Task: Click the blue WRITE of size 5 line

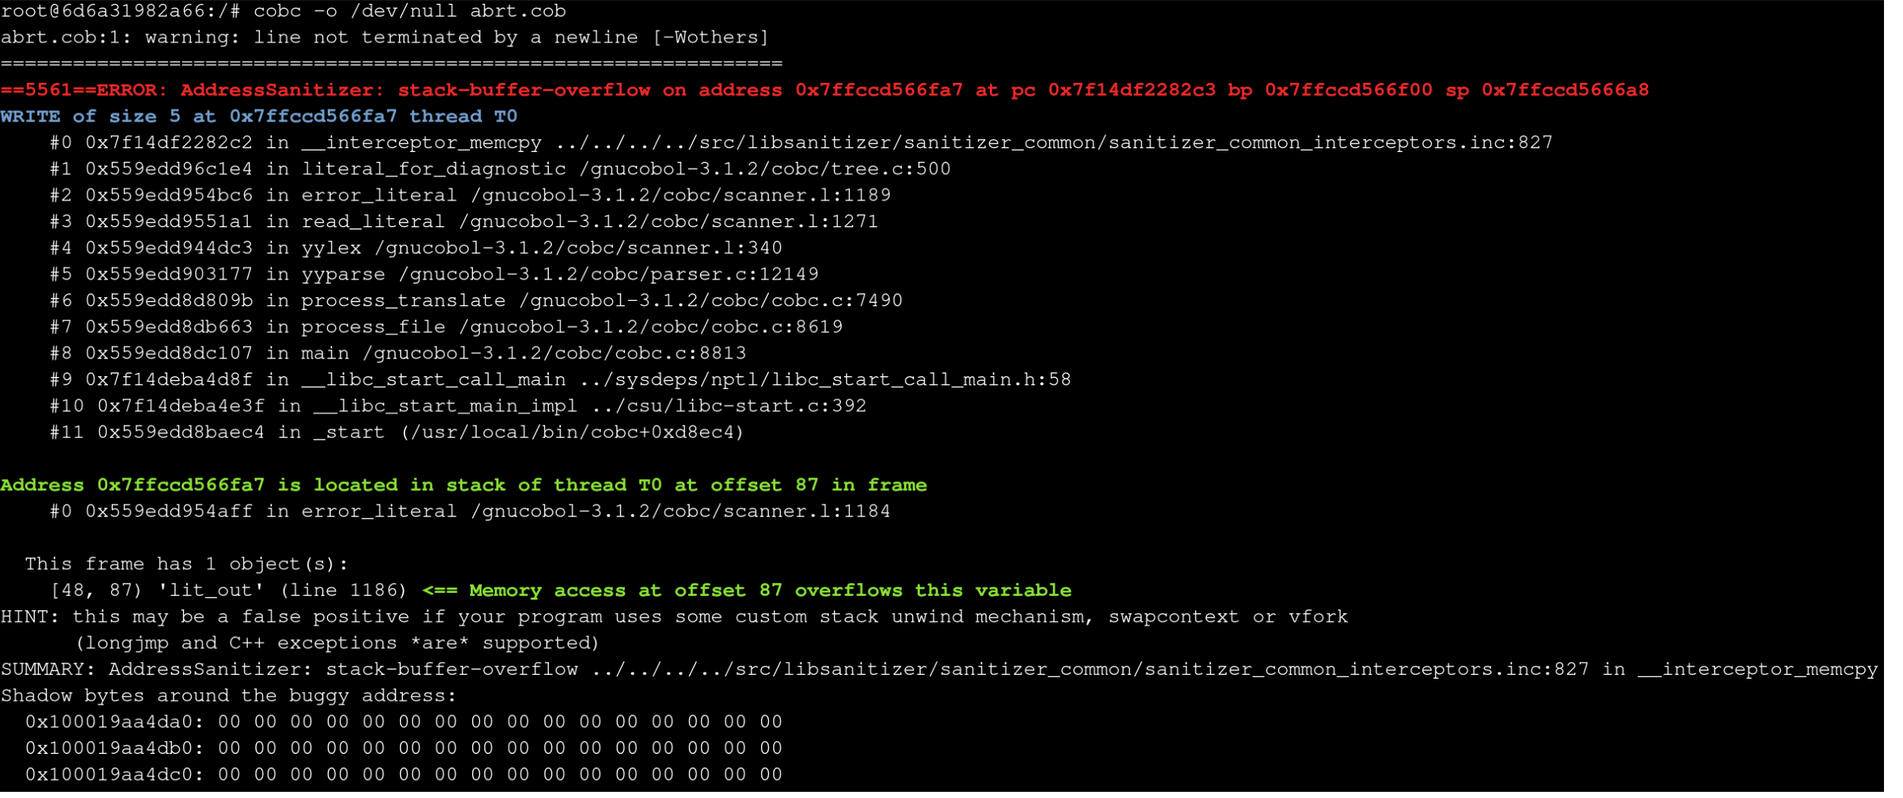Action: click(x=259, y=117)
